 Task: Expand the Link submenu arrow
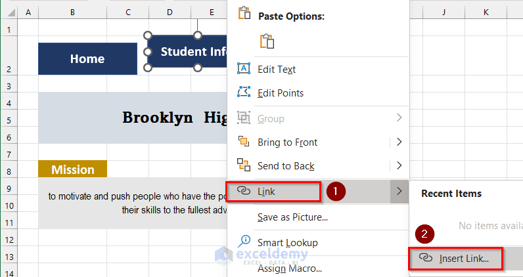coord(399,191)
